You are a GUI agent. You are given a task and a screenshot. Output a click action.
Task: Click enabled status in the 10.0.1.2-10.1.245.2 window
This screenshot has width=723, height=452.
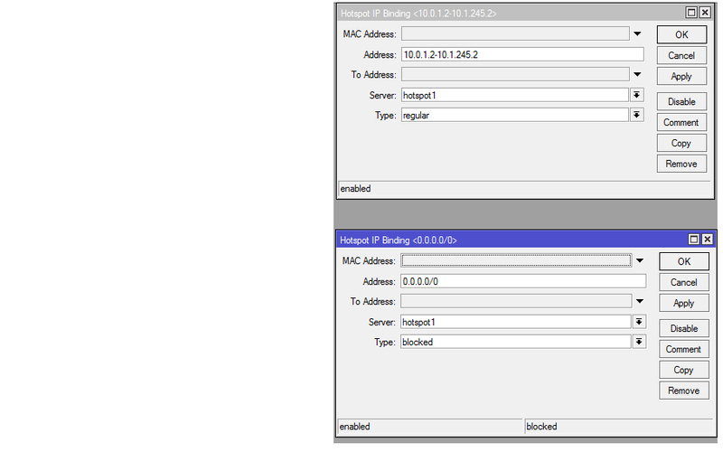(x=355, y=189)
